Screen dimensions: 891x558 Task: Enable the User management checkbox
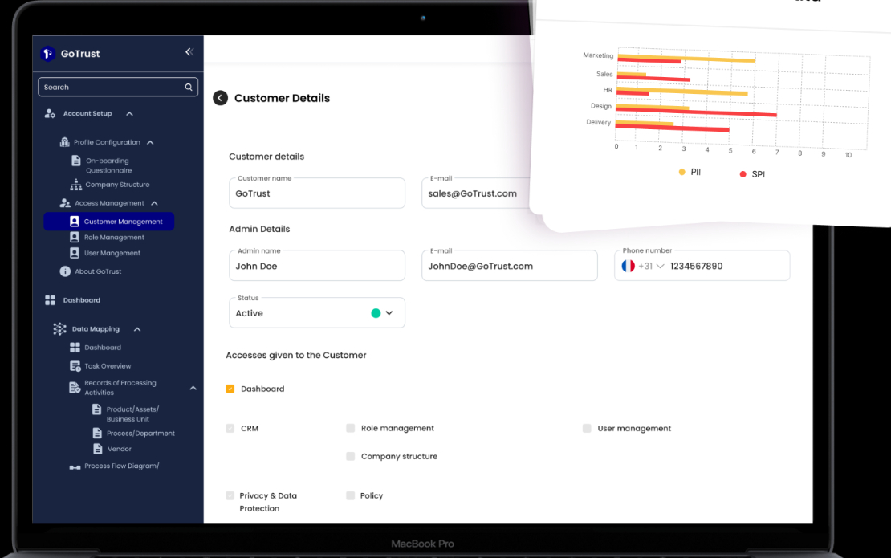coord(587,428)
